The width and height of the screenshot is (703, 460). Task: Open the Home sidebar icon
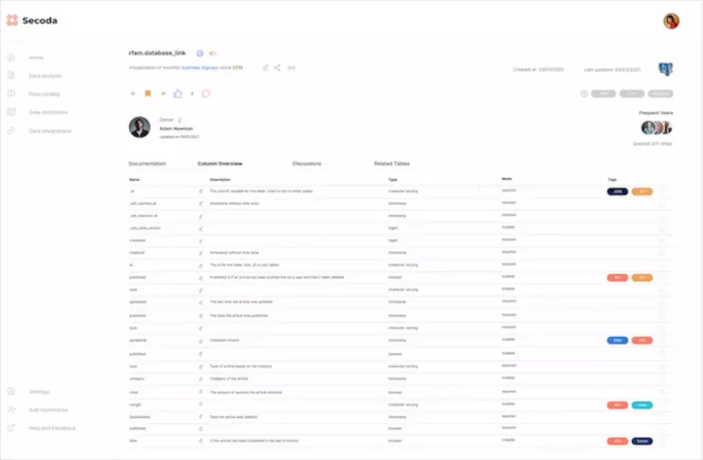(11, 58)
